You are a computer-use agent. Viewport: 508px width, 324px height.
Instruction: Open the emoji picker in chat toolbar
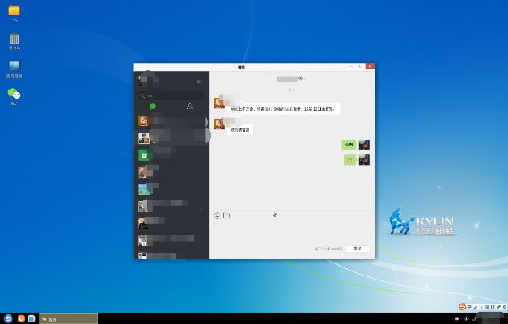pyautogui.click(x=217, y=216)
